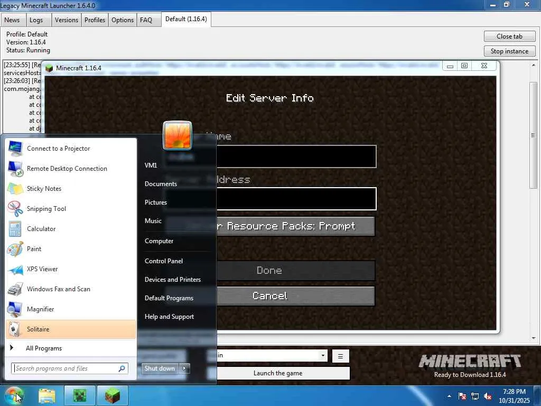Open the Options tab
The height and width of the screenshot is (406, 541).
click(x=123, y=20)
